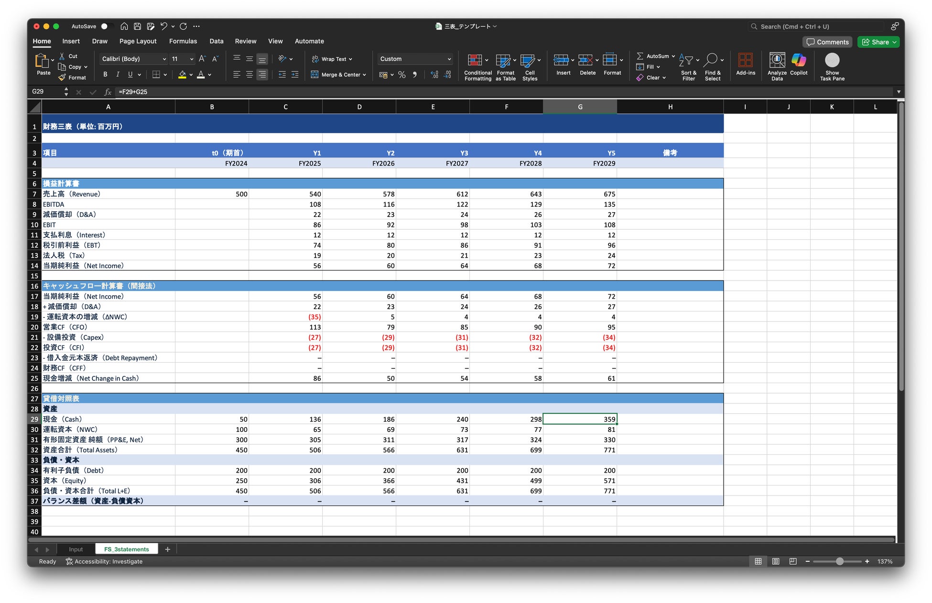
Task: Click the Comments button
Action: (x=827, y=42)
